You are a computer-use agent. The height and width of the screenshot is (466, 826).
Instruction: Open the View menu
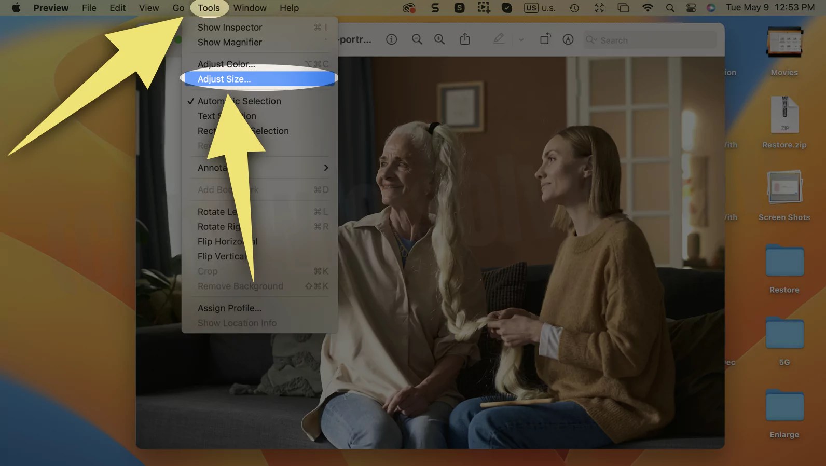click(149, 8)
